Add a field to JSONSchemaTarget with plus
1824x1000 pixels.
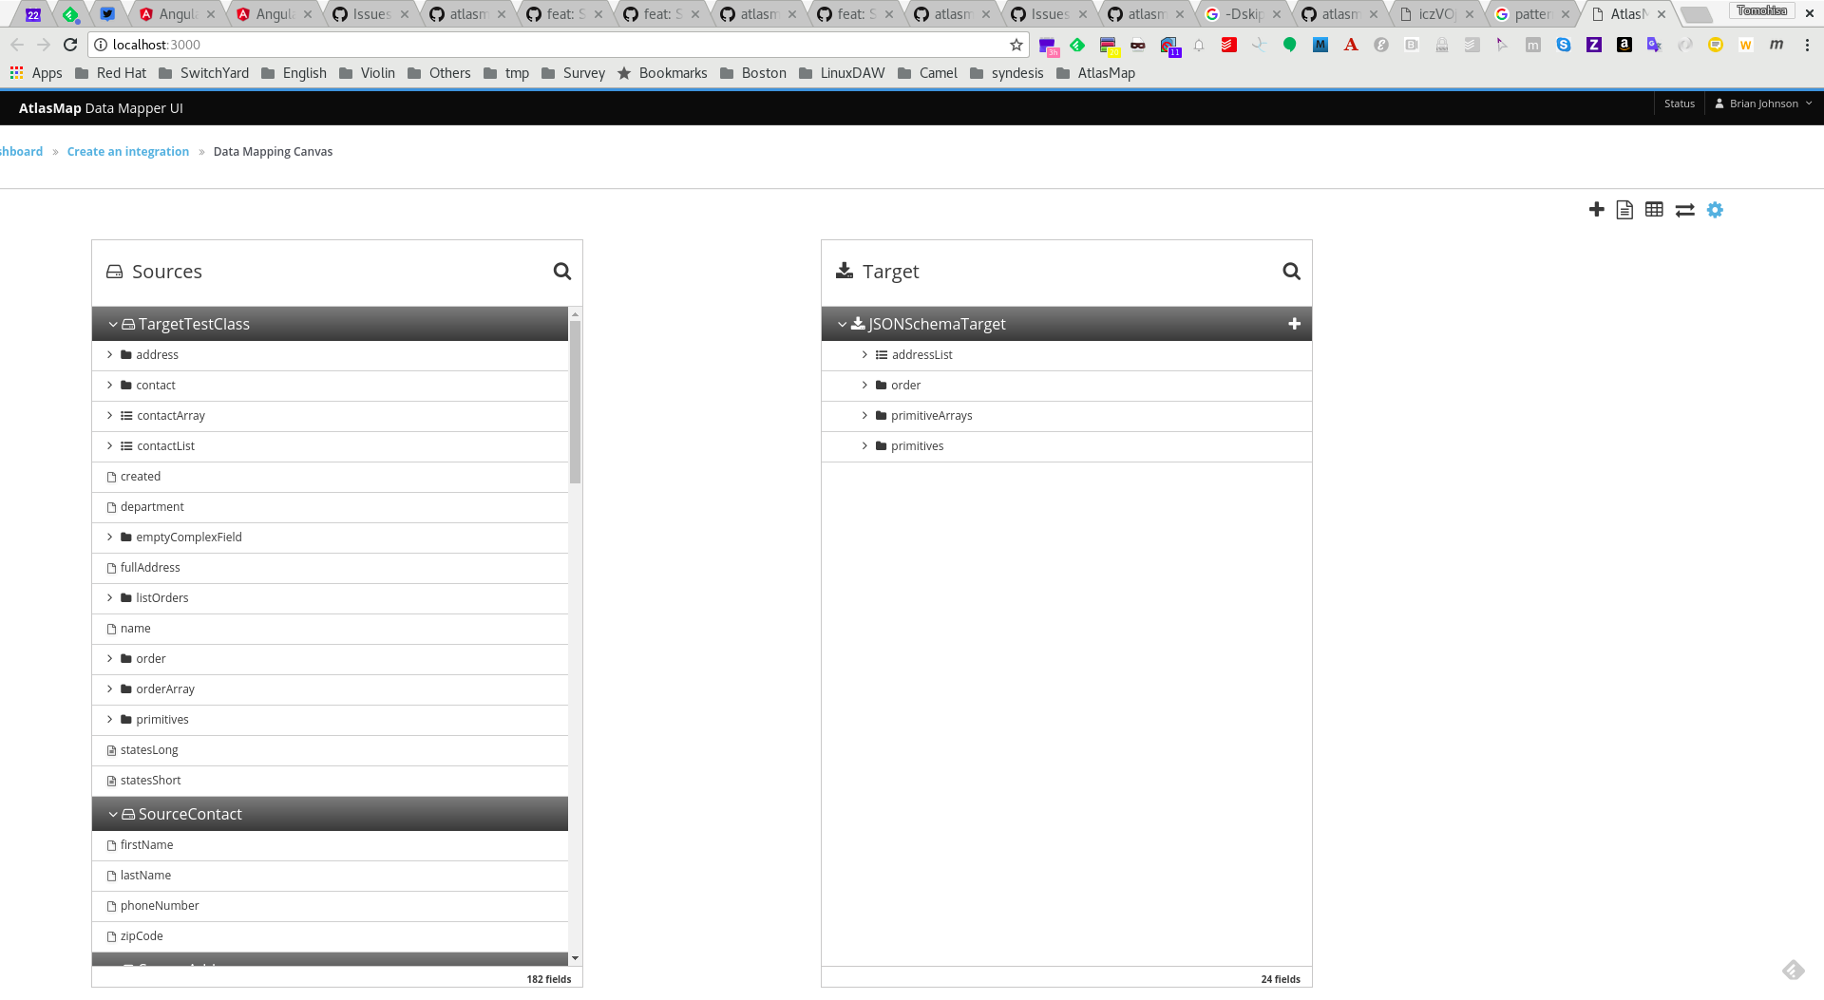1294,324
